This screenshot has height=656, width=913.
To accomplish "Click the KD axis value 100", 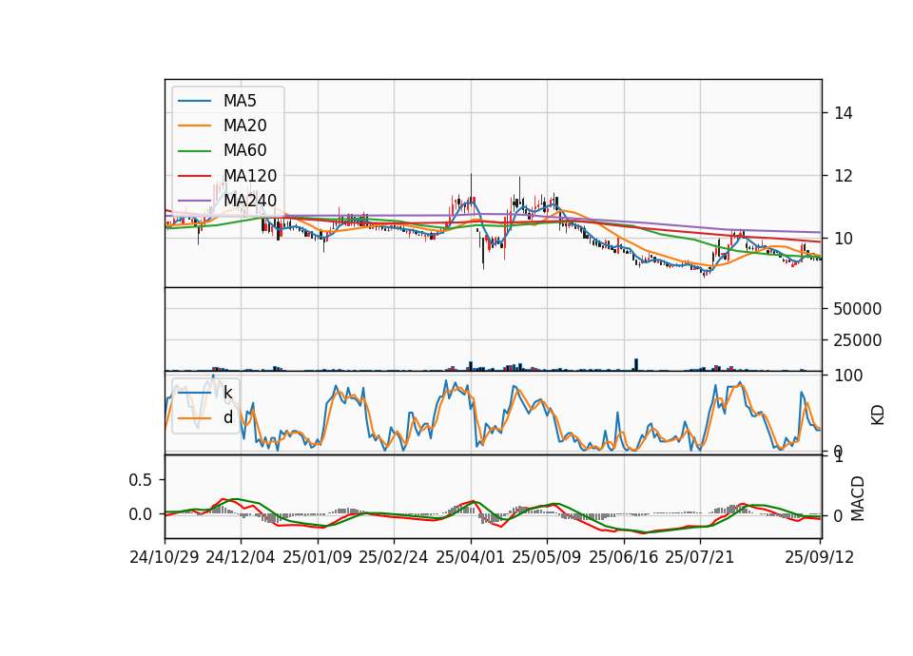I will (848, 376).
